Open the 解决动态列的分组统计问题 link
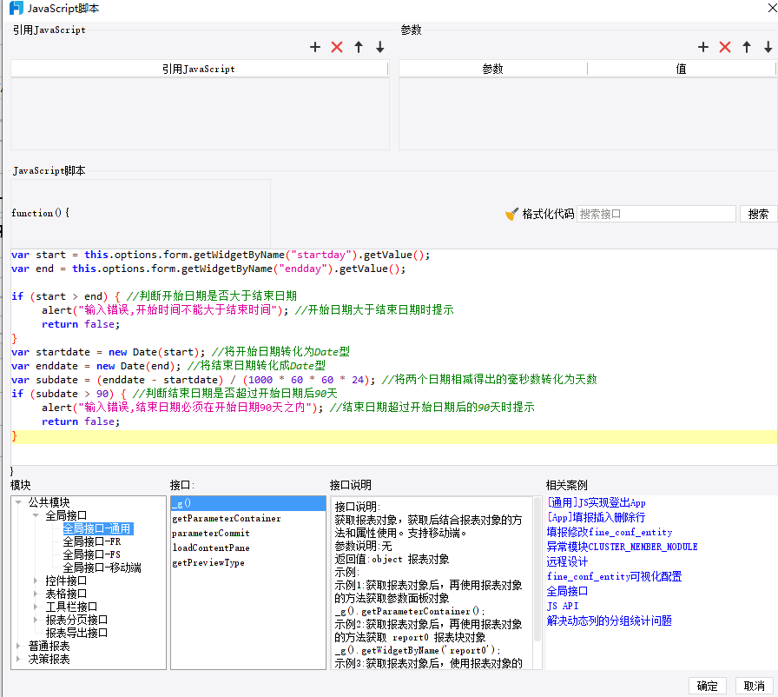This screenshot has height=697, width=778. click(x=610, y=621)
